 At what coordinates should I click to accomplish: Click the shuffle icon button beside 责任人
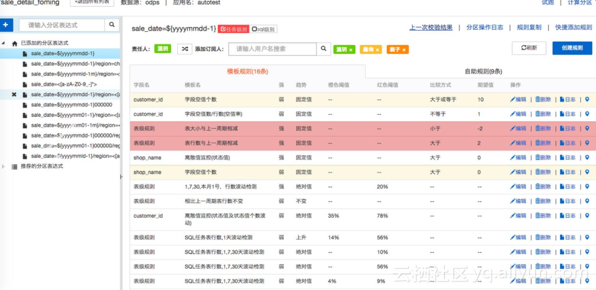[185, 48]
